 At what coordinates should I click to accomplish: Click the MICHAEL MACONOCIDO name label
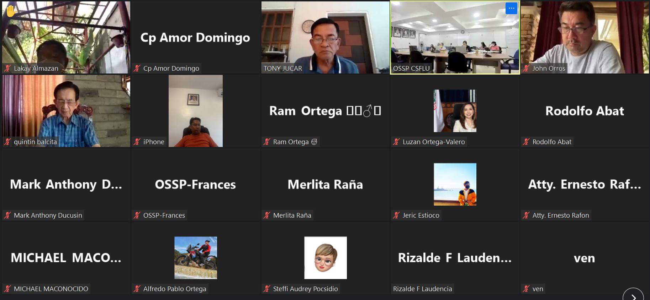pos(51,289)
